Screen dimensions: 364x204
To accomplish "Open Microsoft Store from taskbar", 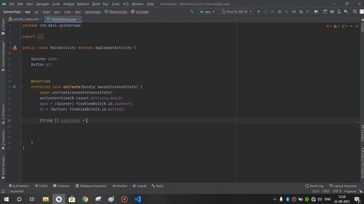I will (x=72, y=199).
